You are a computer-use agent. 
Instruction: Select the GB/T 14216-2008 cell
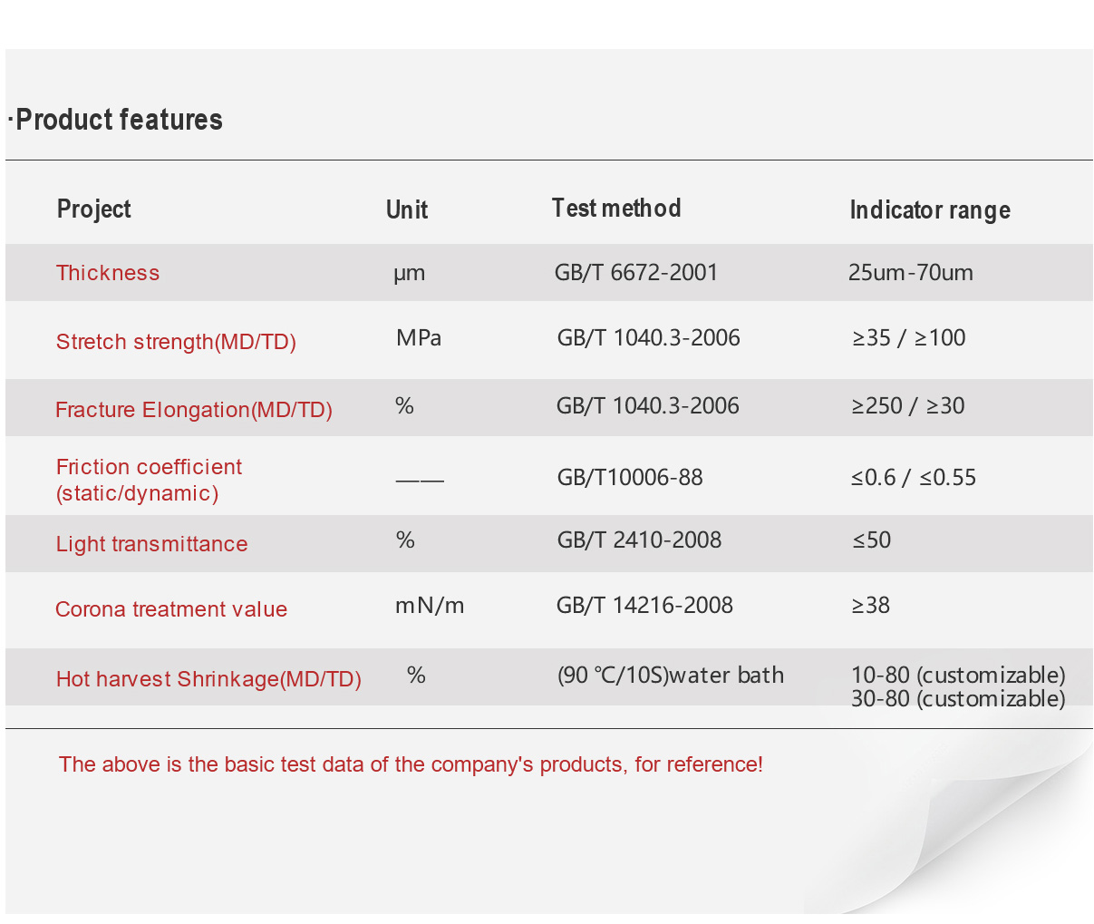point(644,605)
